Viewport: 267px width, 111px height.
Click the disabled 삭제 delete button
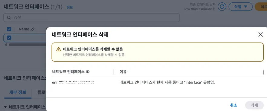pyautogui.click(x=254, y=105)
